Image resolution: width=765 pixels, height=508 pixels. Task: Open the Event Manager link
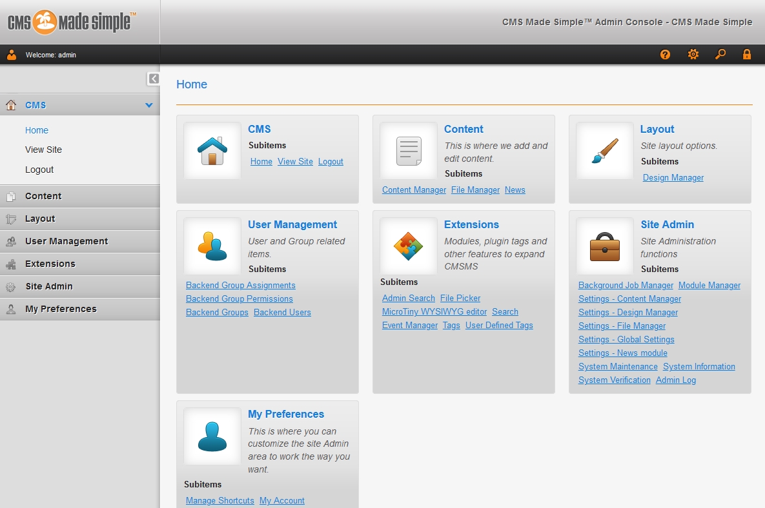(x=410, y=326)
